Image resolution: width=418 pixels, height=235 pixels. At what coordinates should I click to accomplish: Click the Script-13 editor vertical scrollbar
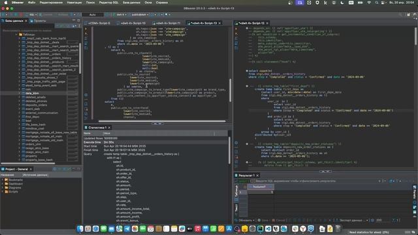[x=230, y=90]
